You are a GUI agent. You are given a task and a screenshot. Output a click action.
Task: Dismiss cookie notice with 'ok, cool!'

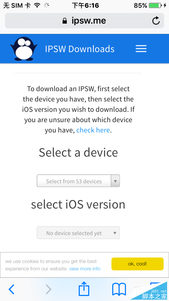(x=137, y=264)
